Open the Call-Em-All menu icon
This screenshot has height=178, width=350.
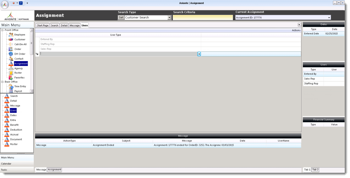click(11, 44)
